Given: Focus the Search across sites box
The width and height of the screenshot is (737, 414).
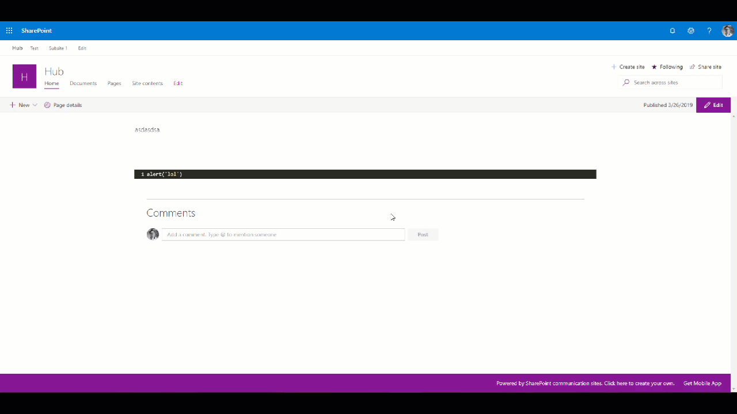Looking at the screenshot, I should [x=670, y=83].
